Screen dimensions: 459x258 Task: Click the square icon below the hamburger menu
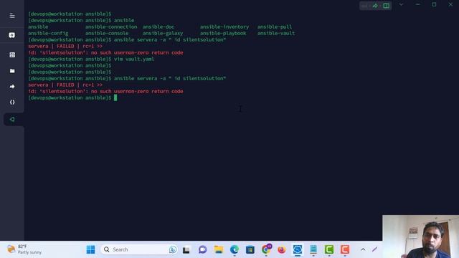click(12, 35)
